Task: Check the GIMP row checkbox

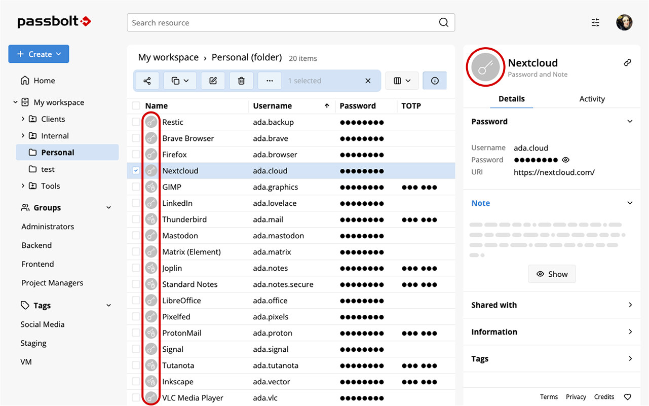Action: point(136,187)
